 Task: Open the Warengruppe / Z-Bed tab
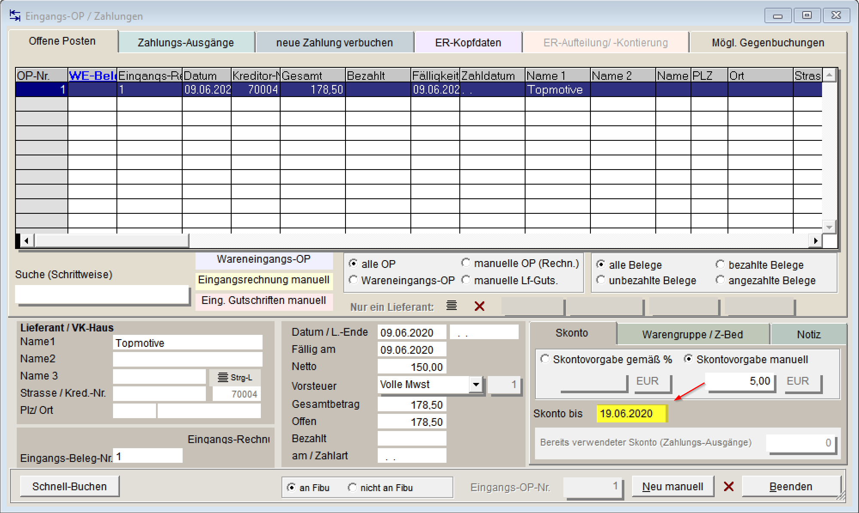[692, 334]
